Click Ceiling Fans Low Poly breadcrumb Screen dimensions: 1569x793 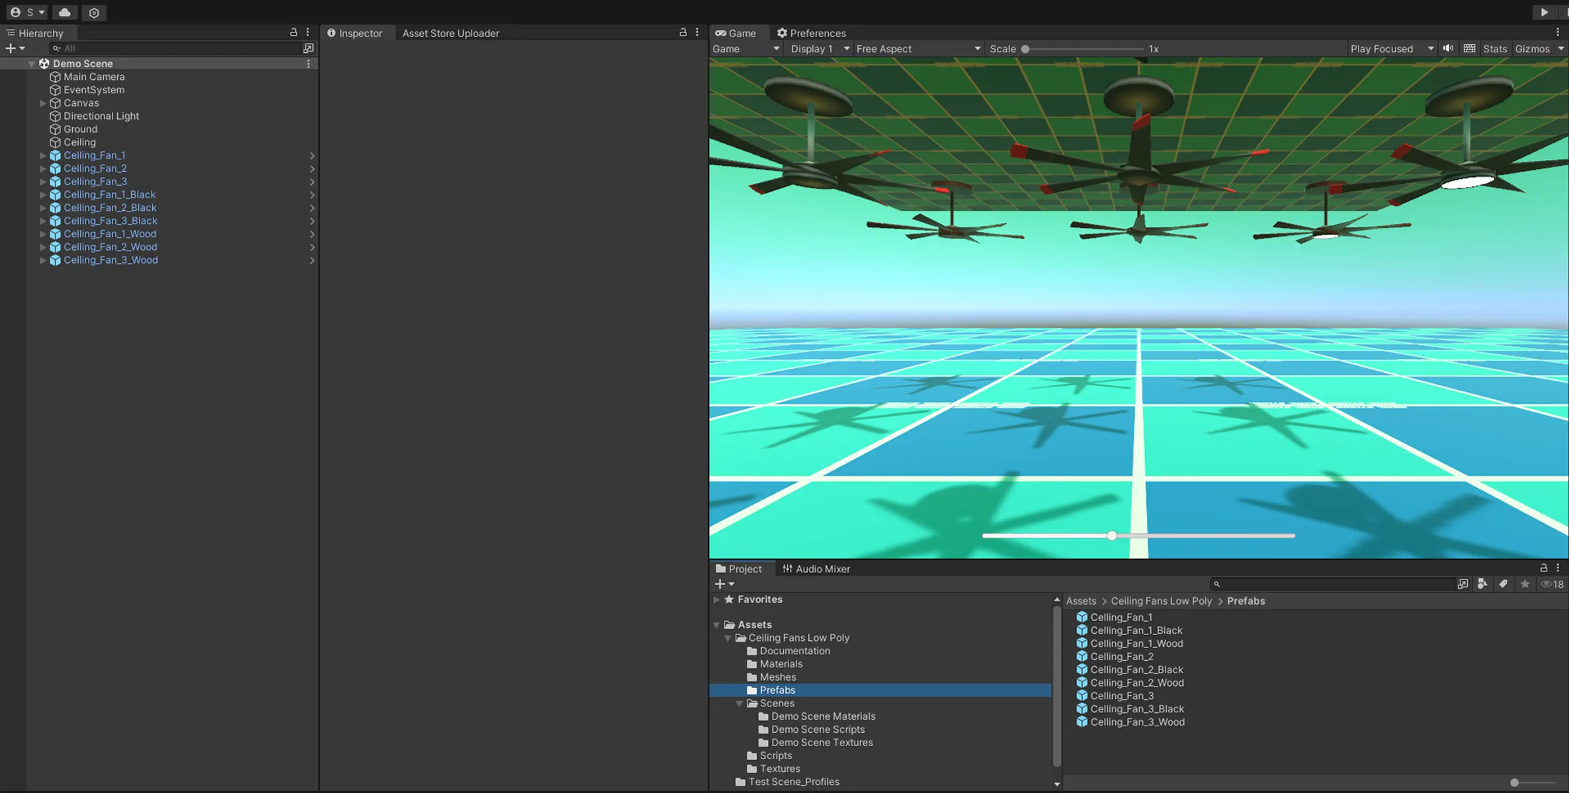point(1161,601)
